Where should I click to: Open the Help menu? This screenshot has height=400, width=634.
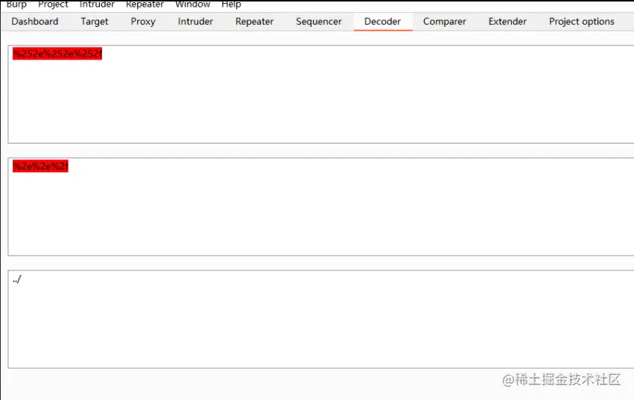point(231,4)
